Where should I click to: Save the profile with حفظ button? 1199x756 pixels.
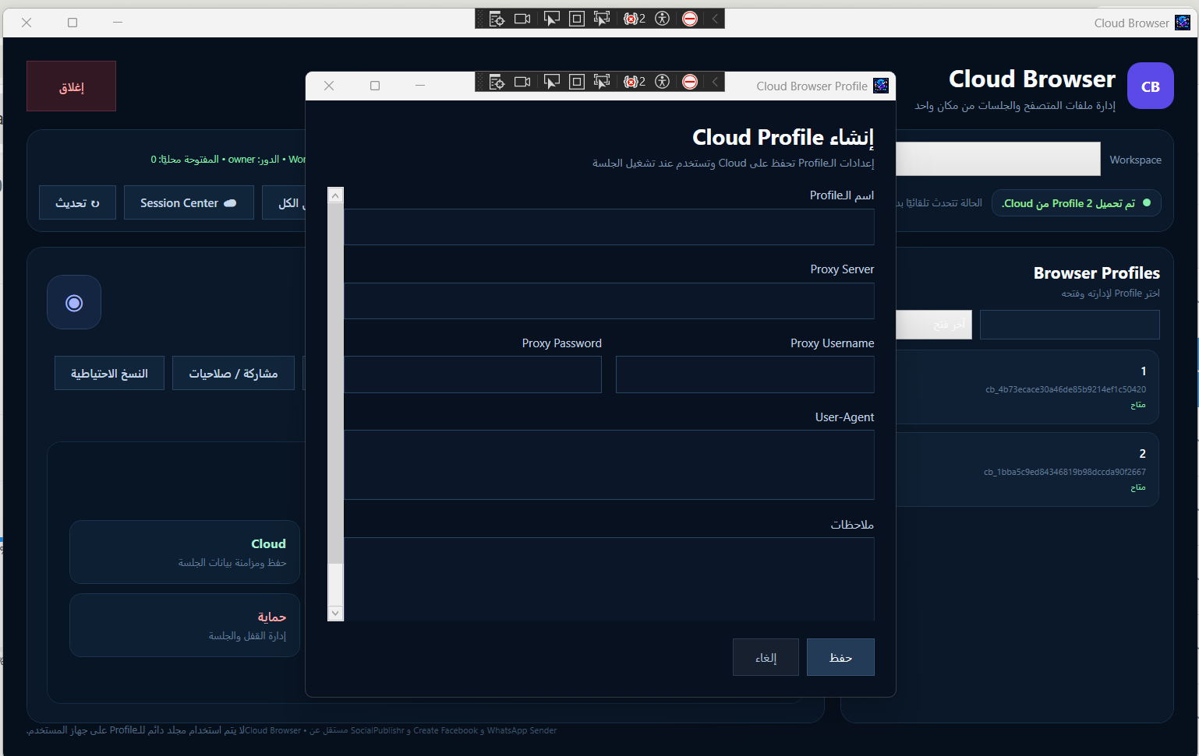tap(840, 657)
